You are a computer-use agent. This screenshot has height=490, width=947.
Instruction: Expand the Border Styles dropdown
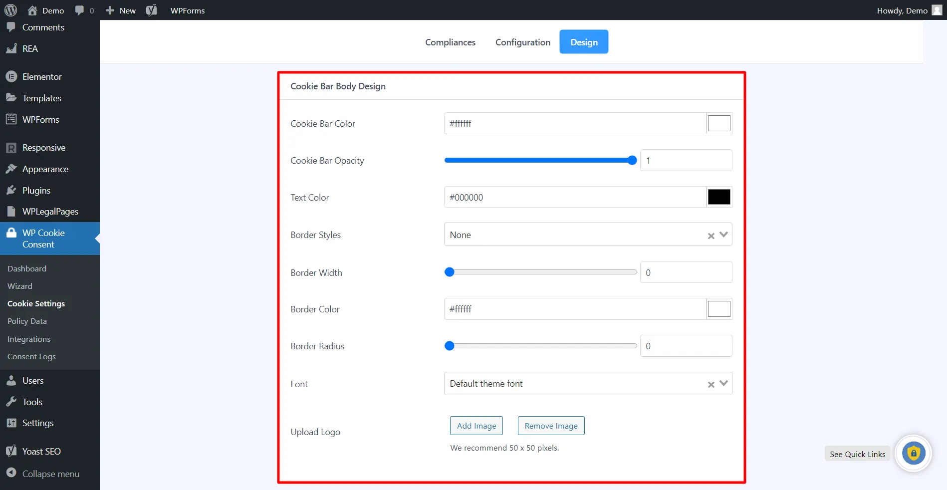[724, 235]
